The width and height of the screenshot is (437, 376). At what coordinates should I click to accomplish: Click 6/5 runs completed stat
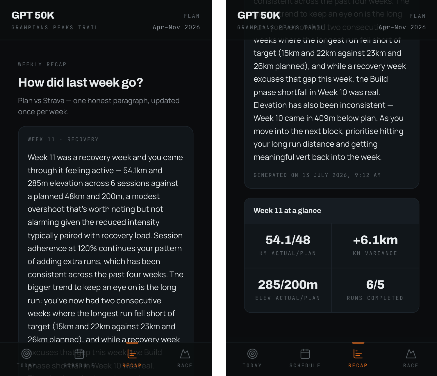click(375, 285)
